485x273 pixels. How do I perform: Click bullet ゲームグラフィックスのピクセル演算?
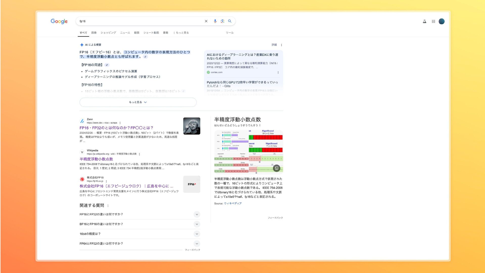click(x=111, y=71)
